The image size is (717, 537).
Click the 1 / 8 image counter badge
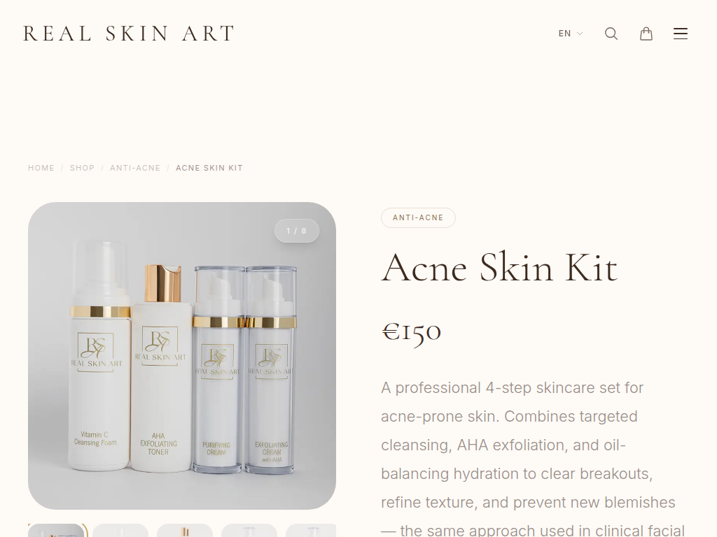click(x=296, y=231)
